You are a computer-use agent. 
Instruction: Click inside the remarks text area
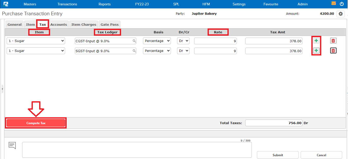[137, 150]
